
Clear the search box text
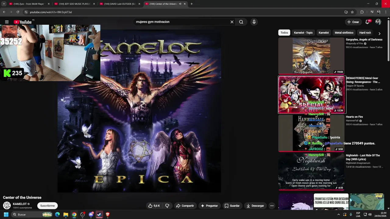point(232,22)
